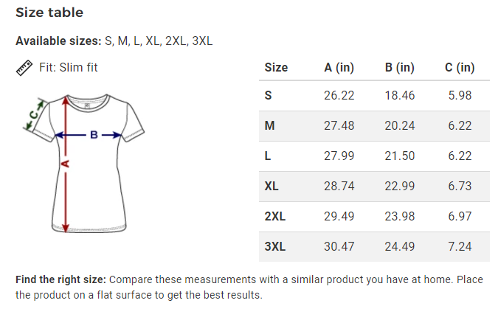Viewport: 498px width, 320px height.
Task: Click the T-shirt measurement diagram
Action: [83, 163]
